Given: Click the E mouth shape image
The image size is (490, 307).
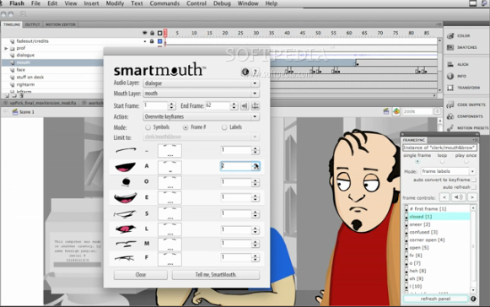Looking at the screenshot, I should pos(126,197).
